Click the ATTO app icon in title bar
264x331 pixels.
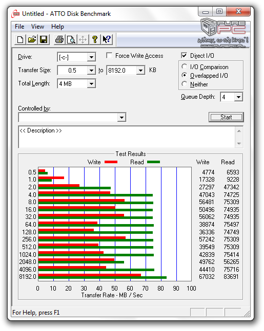tap(15, 14)
